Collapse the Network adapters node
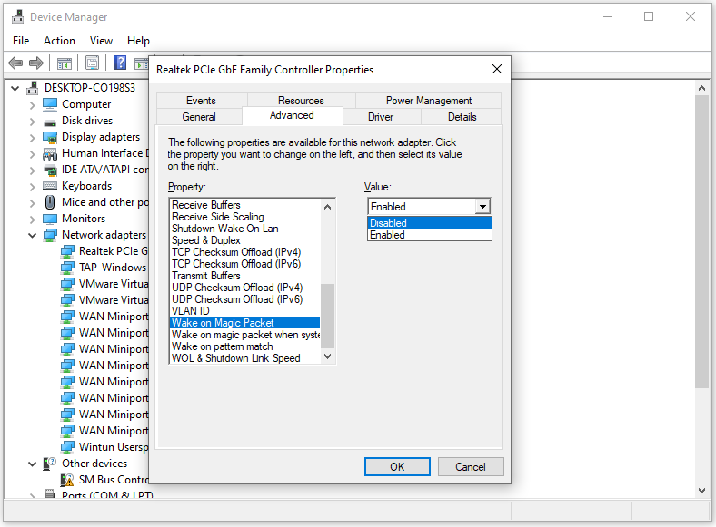The image size is (716, 527). click(x=32, y=235)
